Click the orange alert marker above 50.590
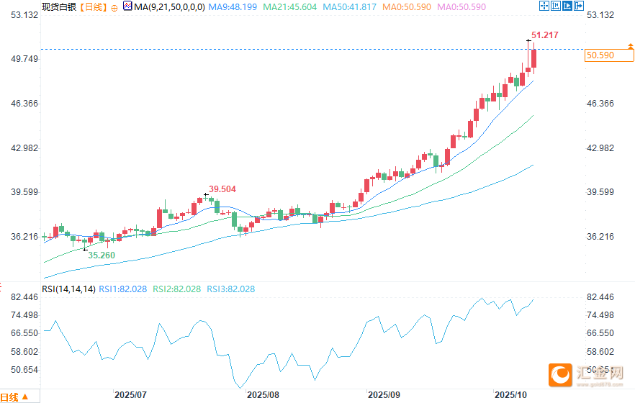This screenshot has height=403, width=635. coord(631,46)
